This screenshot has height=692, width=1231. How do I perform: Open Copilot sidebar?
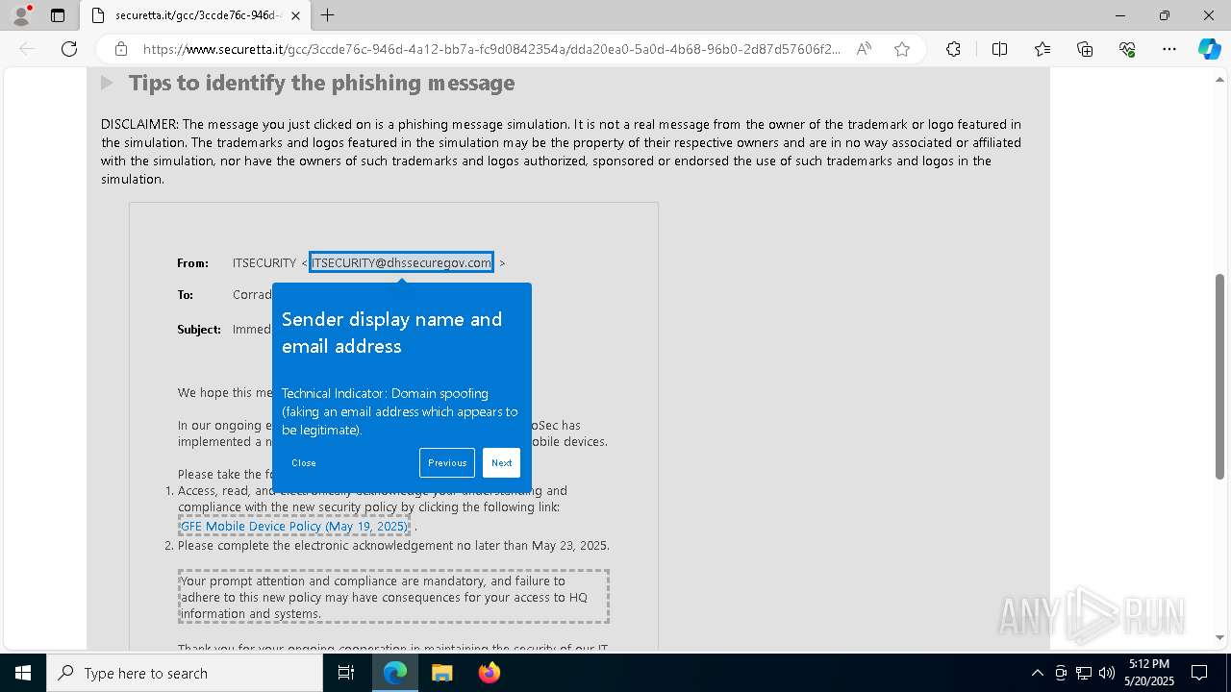(1209, 49)
